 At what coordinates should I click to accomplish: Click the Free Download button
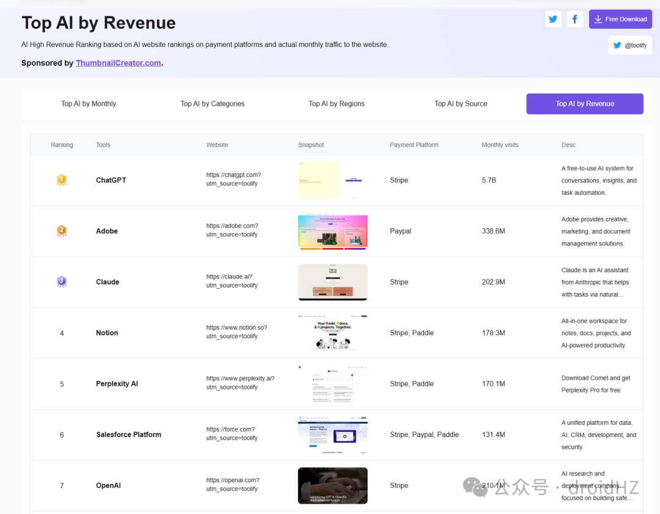pyautogui.click(x=620, y=20)
